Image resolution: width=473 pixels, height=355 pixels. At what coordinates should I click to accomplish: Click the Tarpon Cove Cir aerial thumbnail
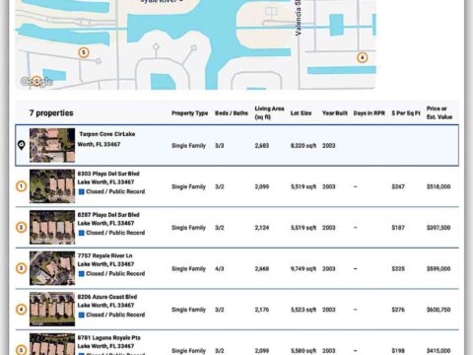(52, 145)
